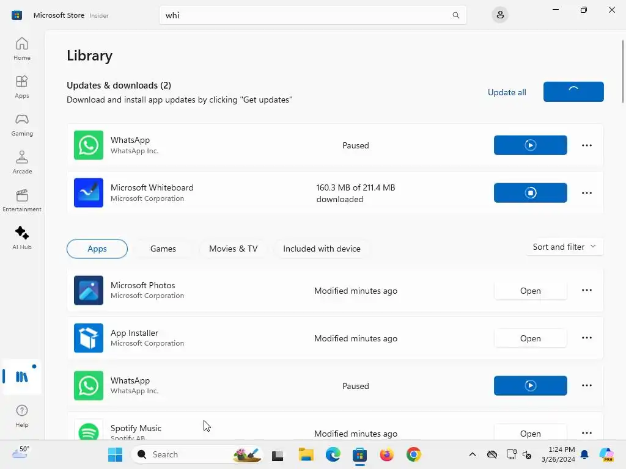Open more options for WhatsApp update
626x469 pixels.
(x=586, y=145)
